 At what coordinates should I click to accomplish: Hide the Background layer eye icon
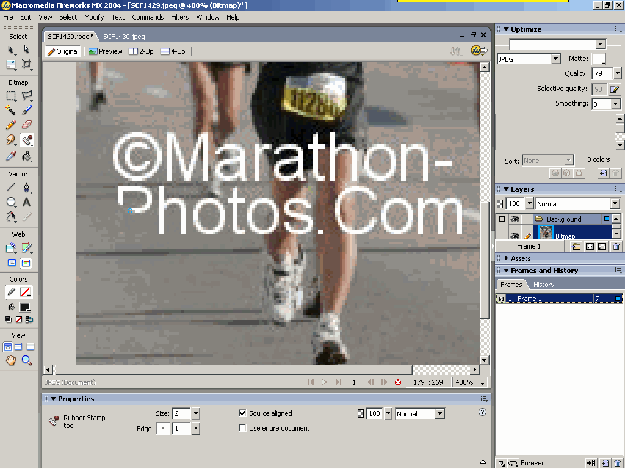515,219
